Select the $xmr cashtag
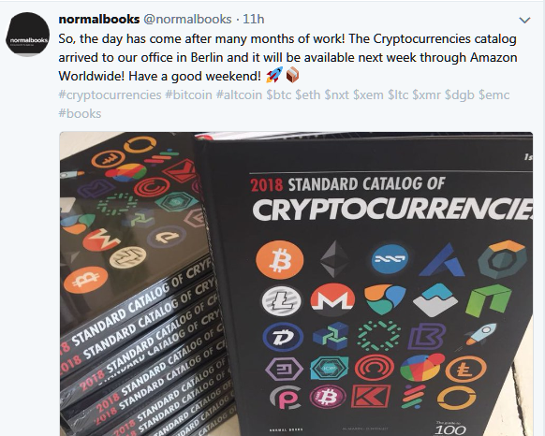545x436 pixels. [426, 94]
